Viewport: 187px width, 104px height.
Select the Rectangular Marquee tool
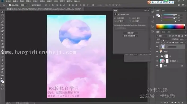pyautogui.click(x=2, y=15)
